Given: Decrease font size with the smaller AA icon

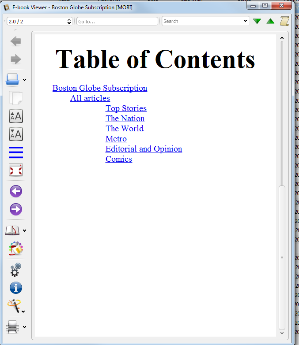Looking at the screenshot, I should [x=15, y=134].
